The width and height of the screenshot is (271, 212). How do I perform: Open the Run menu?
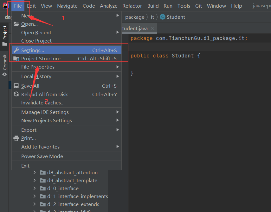coord(168,6)
